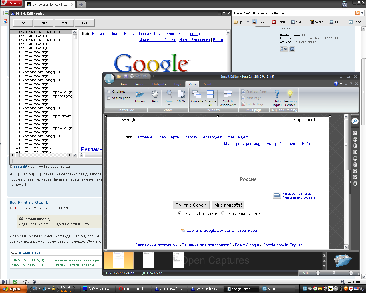366x293 pixels.
Task: Open the Opera 'Меню' dropdown
Action: (x=12, y=3)
